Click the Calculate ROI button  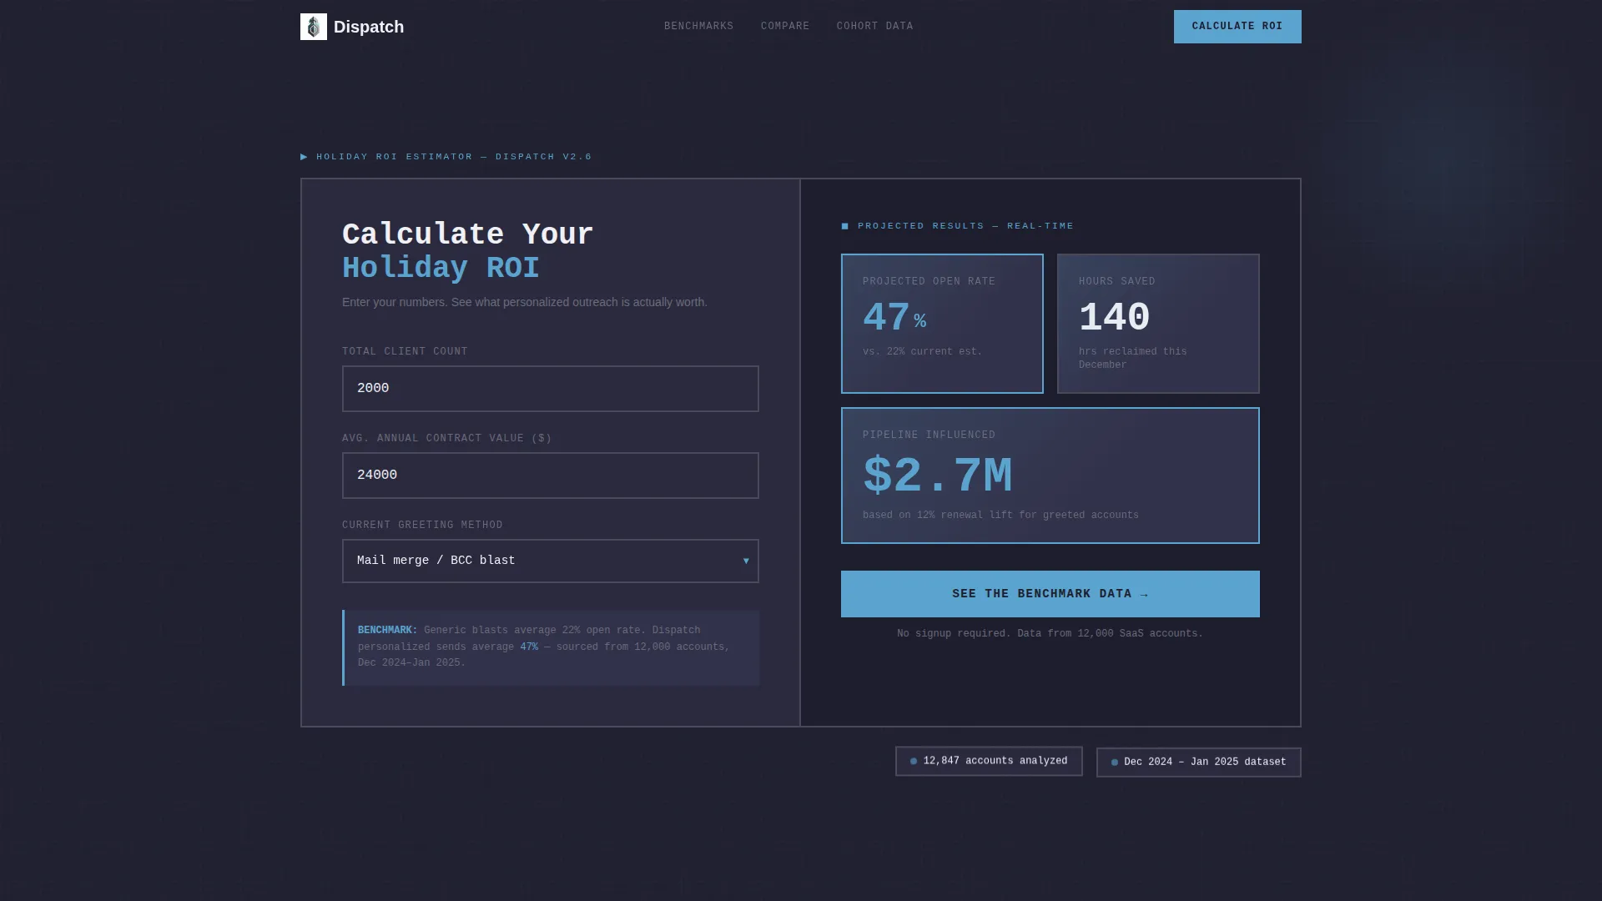(1237, 27)
